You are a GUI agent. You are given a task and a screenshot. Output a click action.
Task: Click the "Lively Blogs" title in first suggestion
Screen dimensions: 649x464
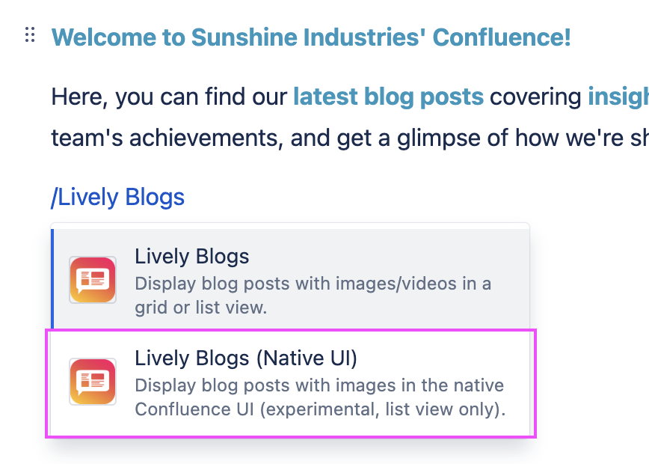click(191, 257)
